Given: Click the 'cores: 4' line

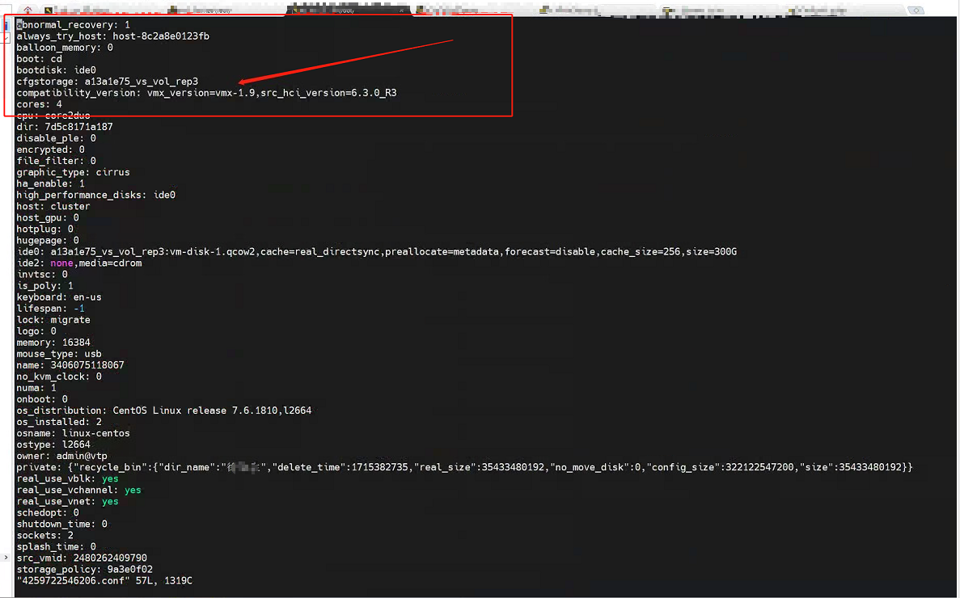Looking at the screenshot, I should click(39, 104).
